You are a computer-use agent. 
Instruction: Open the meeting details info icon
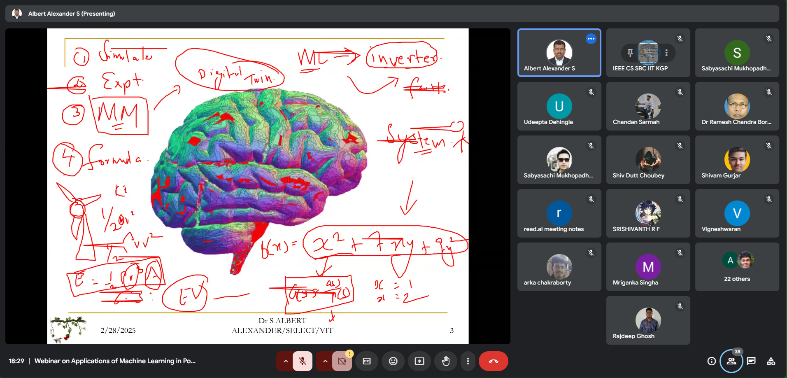pos(711,361)
